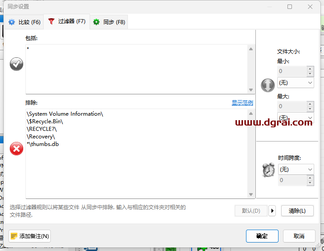Decrease the 最大 file size value
324x251 pixels.
point(310,109)
